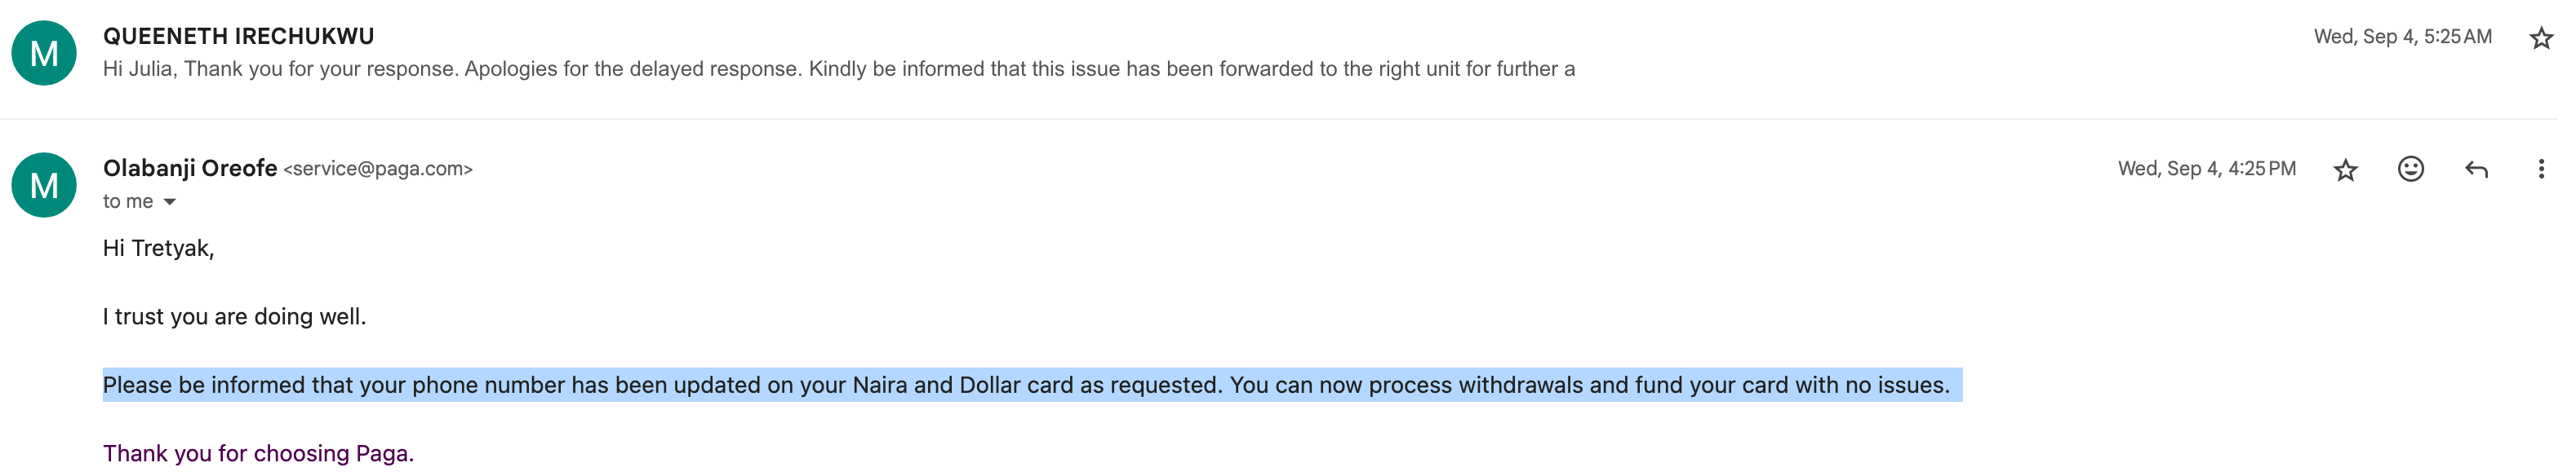
Task: Click the QUEENETH IRECHUKWU sender name
Action: point(239,36)
